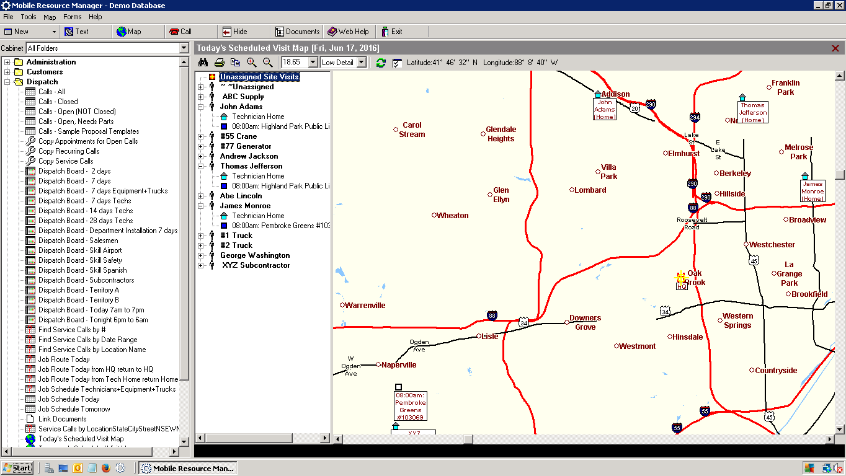Select #55 Crane in the tree
This screenshot has height=476, width=846.
click(238, 136)
